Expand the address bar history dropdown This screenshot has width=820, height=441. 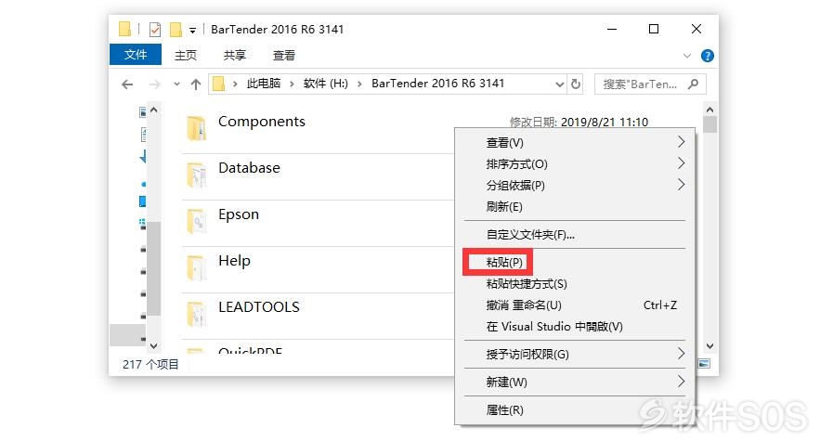pos(560,84)
